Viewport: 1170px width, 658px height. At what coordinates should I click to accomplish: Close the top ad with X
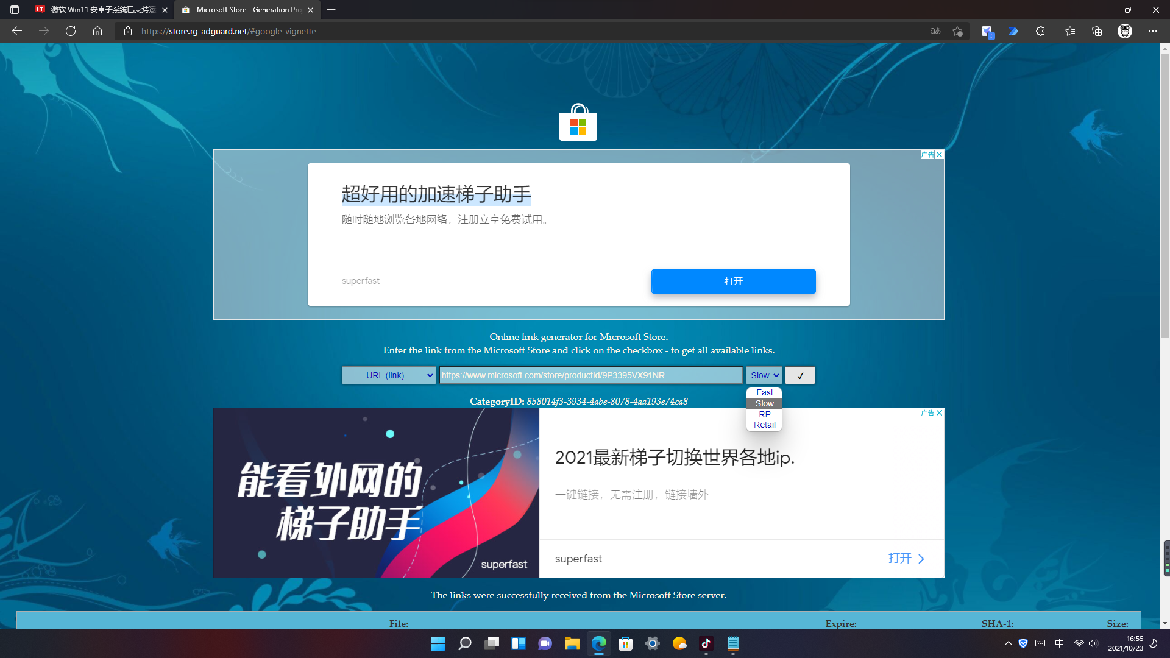point(940,154)
